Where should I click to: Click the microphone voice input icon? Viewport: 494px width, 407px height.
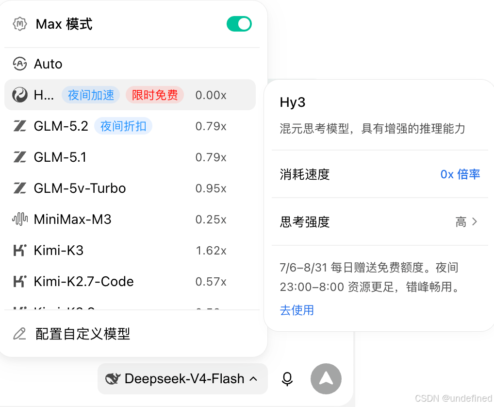coord(287,379)
